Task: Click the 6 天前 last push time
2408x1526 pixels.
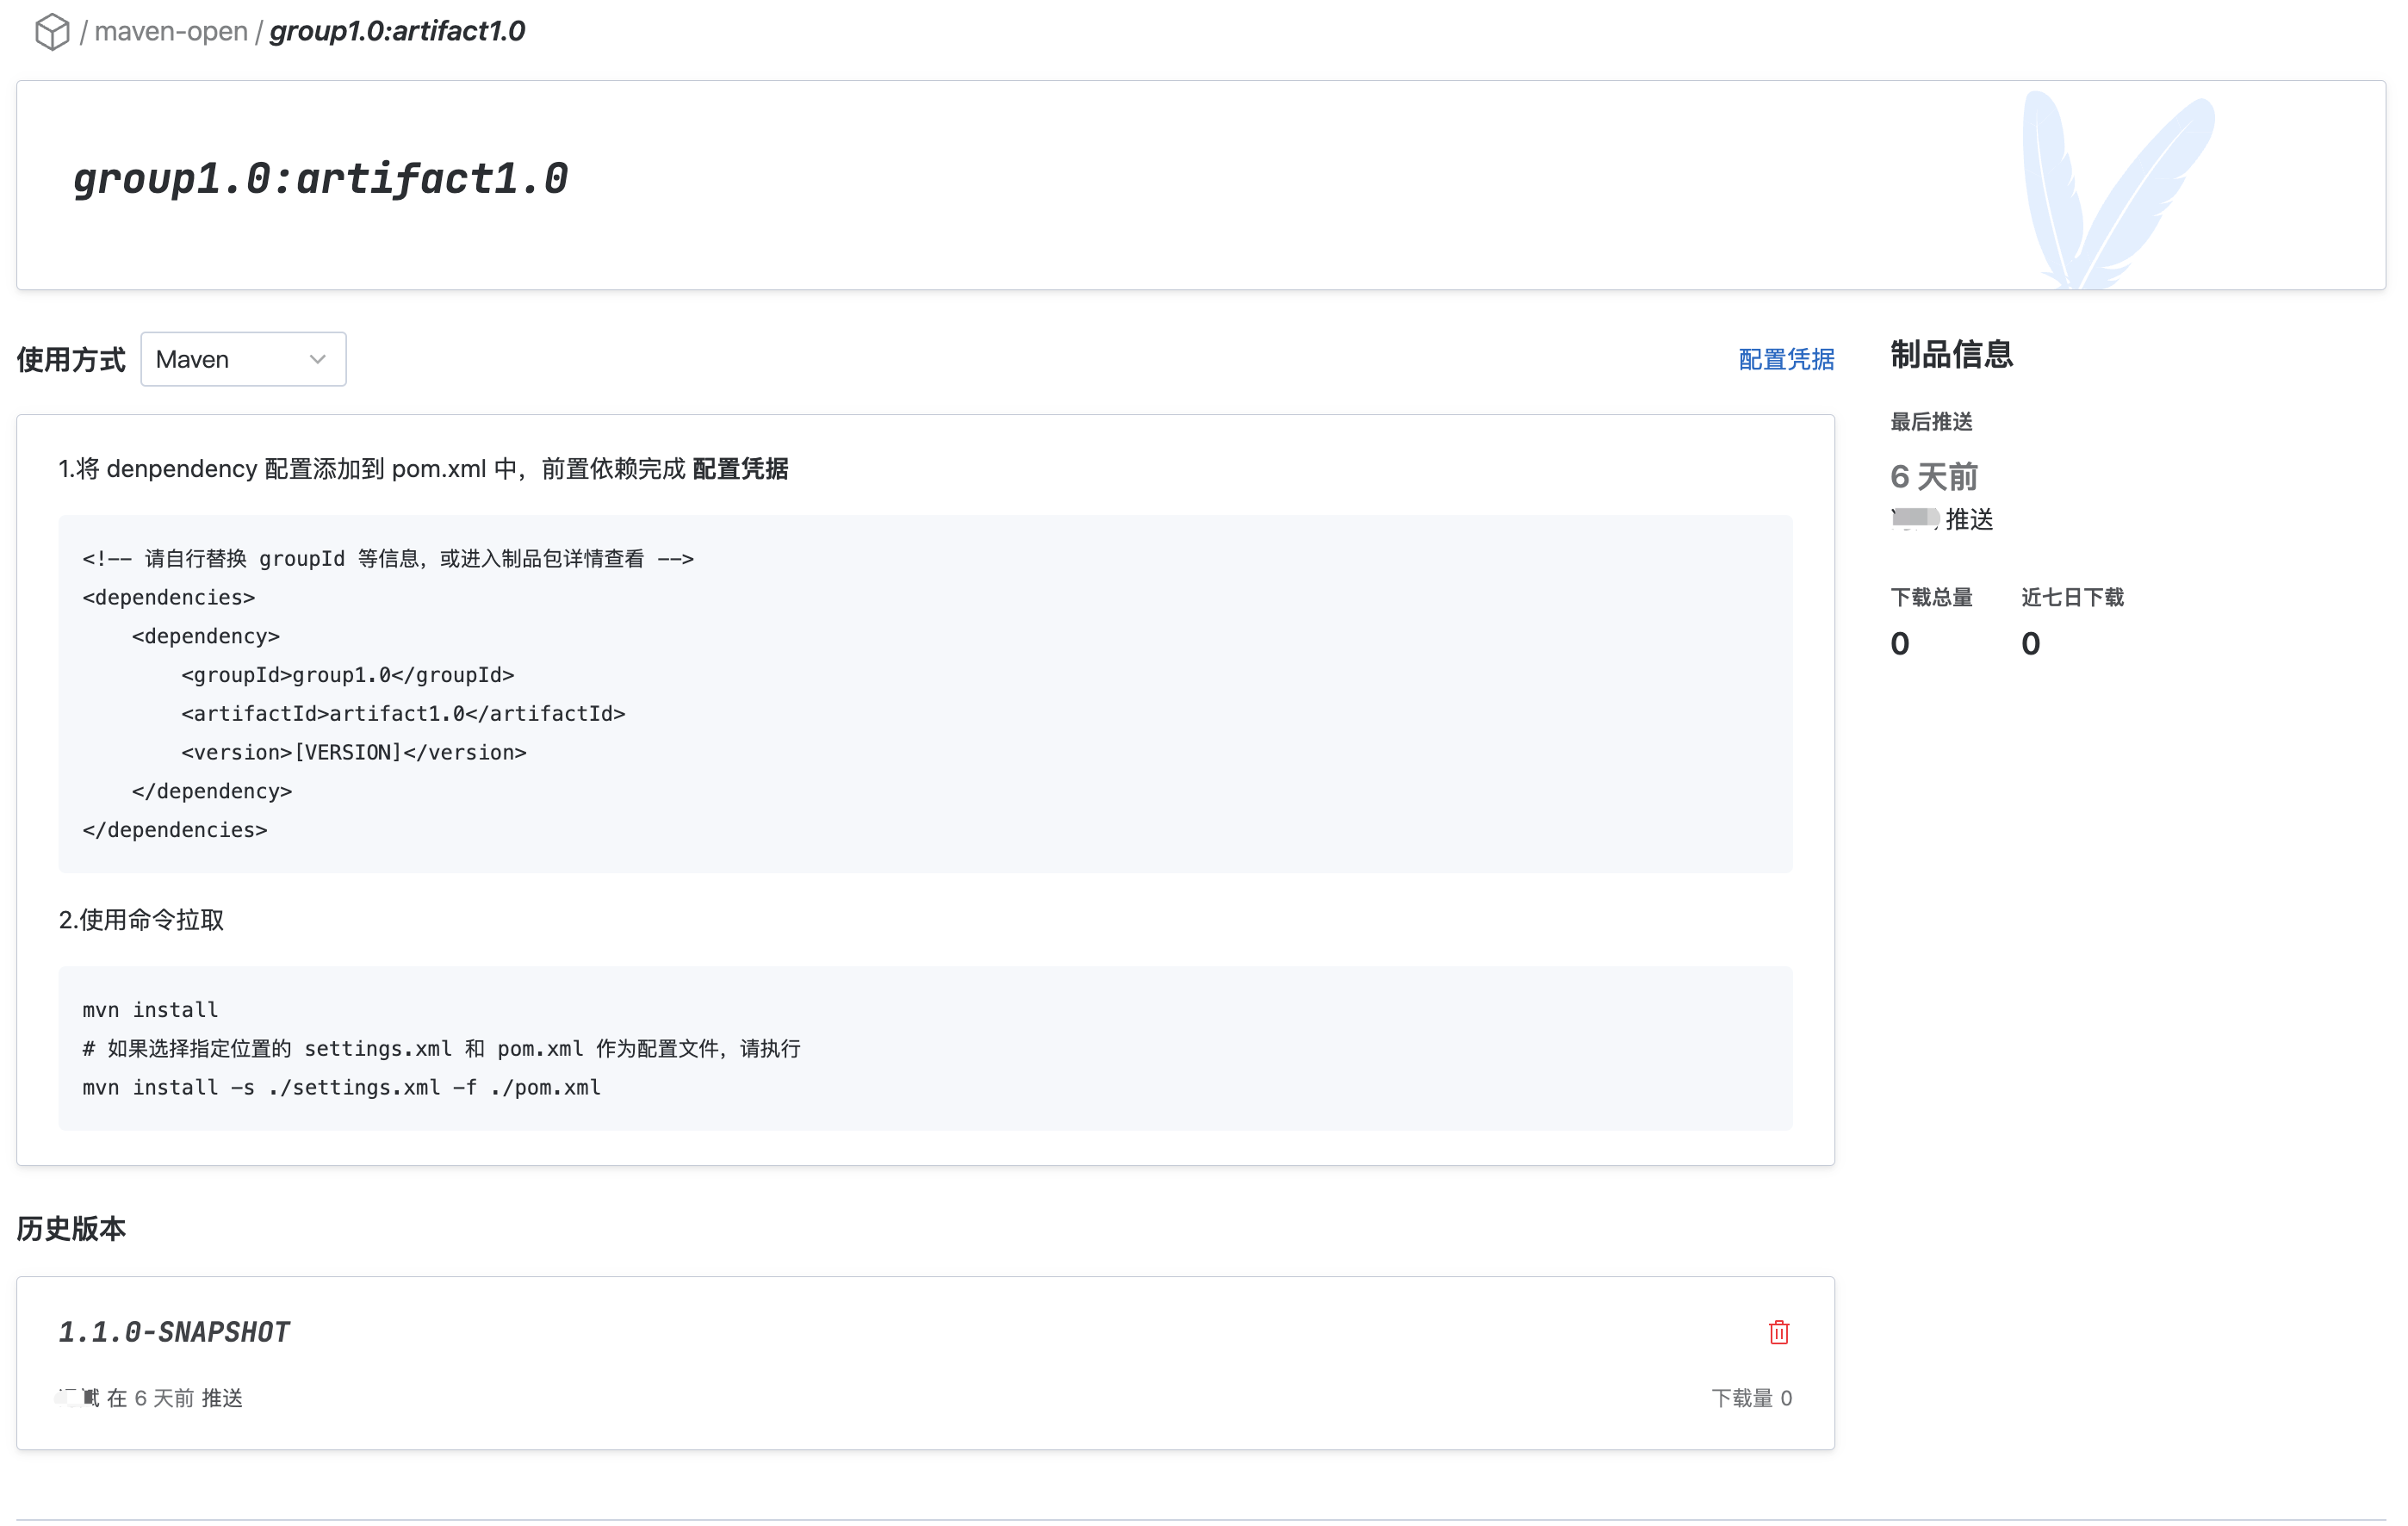Action: point(1934,477)
